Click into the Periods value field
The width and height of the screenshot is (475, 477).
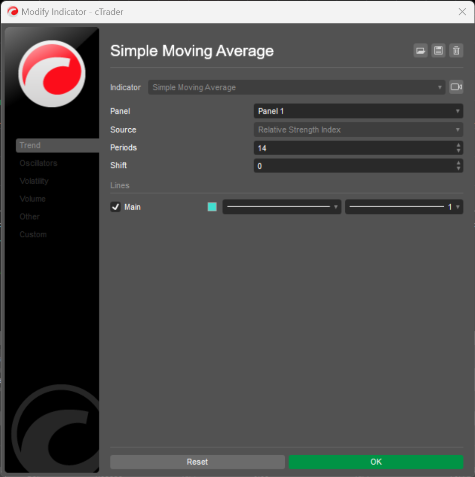point(353,148)
